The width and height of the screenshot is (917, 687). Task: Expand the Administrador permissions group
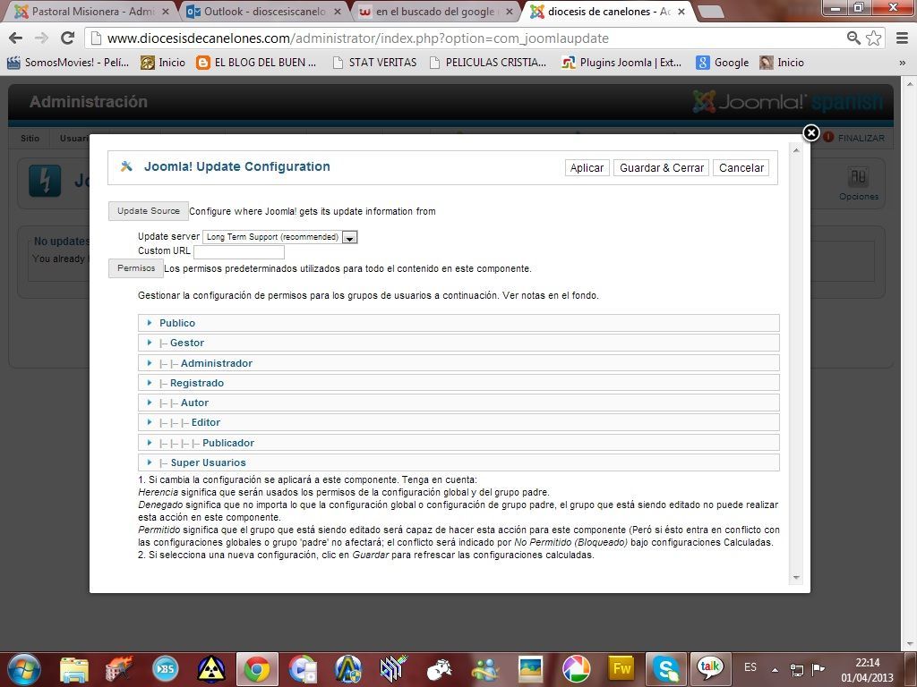458,363
